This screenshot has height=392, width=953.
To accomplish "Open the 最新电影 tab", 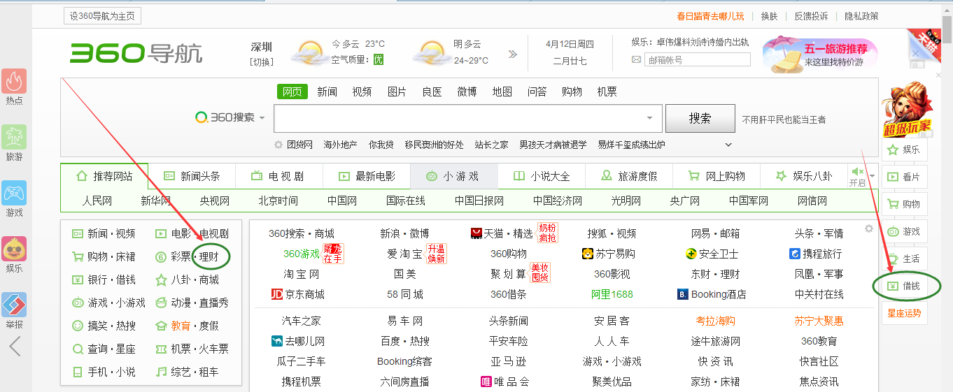I will [x=367, y=176].
